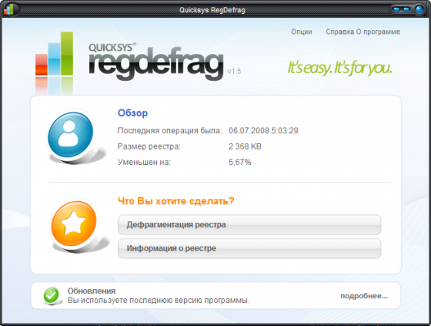Click the colored bars Quicksys logo
This screenshot has width=431, height=326.
point(54,54)
